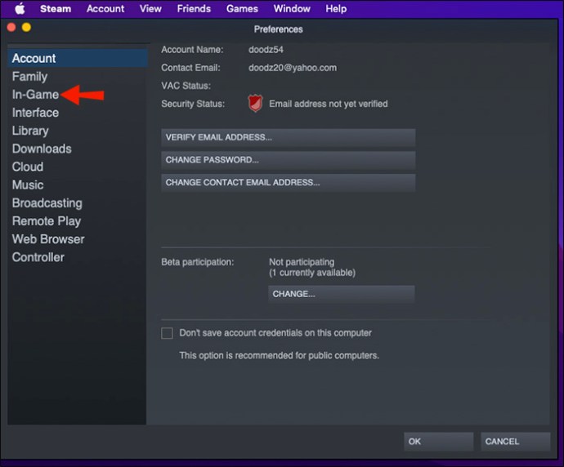Click the Beta participation label
This screenshot has width=564, height=467.
tap(198, 262)
